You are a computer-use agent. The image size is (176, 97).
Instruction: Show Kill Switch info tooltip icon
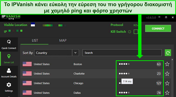[129, 32]
